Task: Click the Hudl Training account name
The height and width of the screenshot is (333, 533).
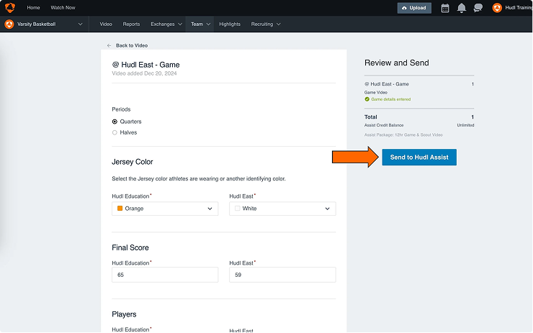Action: click(519, 7)
